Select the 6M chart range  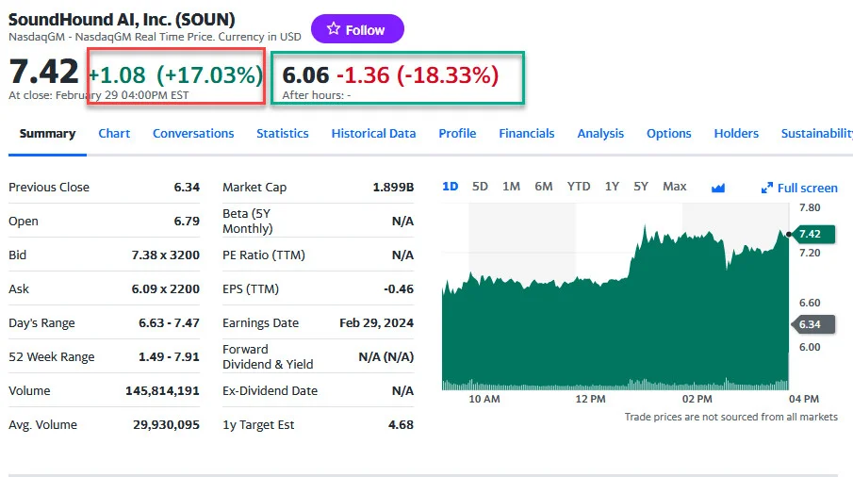click(544, 187)
